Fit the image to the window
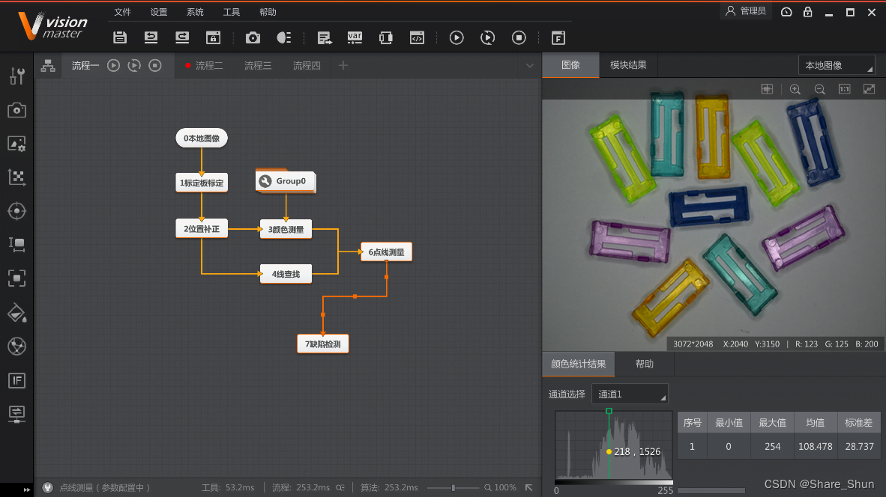Image resolution: width=886 pixels, height=497 pixels. pos(869,89)
